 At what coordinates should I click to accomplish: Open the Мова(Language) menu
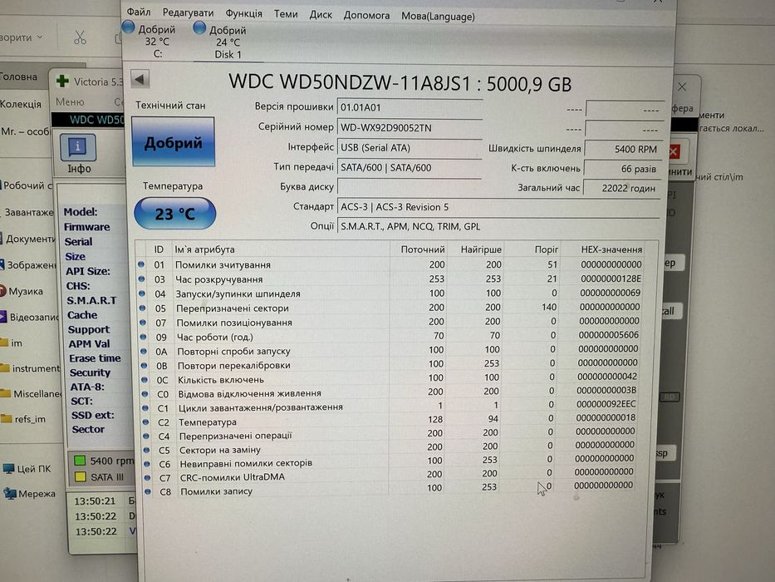[438, 17]
